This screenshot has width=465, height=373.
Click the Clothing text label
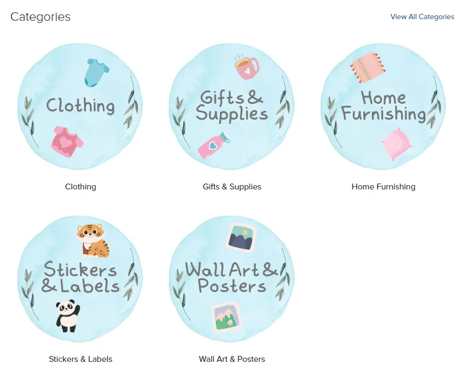point(80,187)
